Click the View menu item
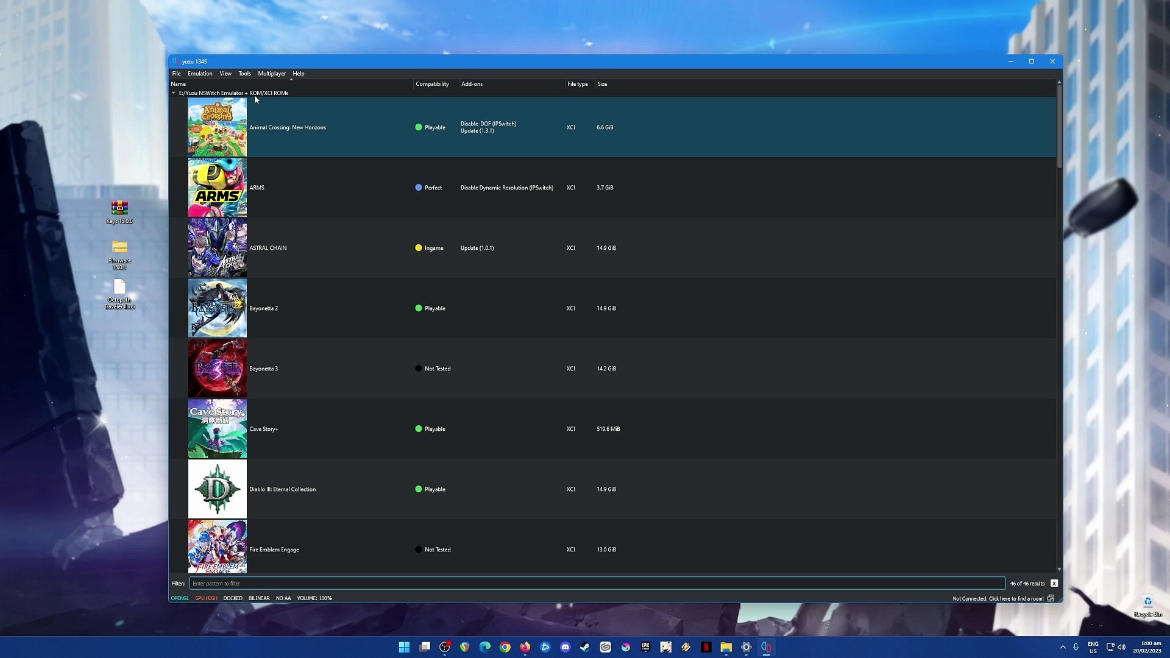 pos(225,73)
